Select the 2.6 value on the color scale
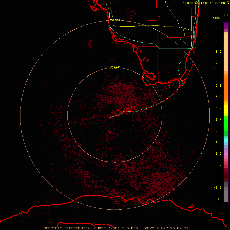This screenshot has height=230, width=230. click(x=218, y=131)
